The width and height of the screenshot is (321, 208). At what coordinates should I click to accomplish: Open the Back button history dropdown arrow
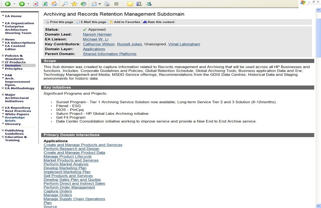14,4
